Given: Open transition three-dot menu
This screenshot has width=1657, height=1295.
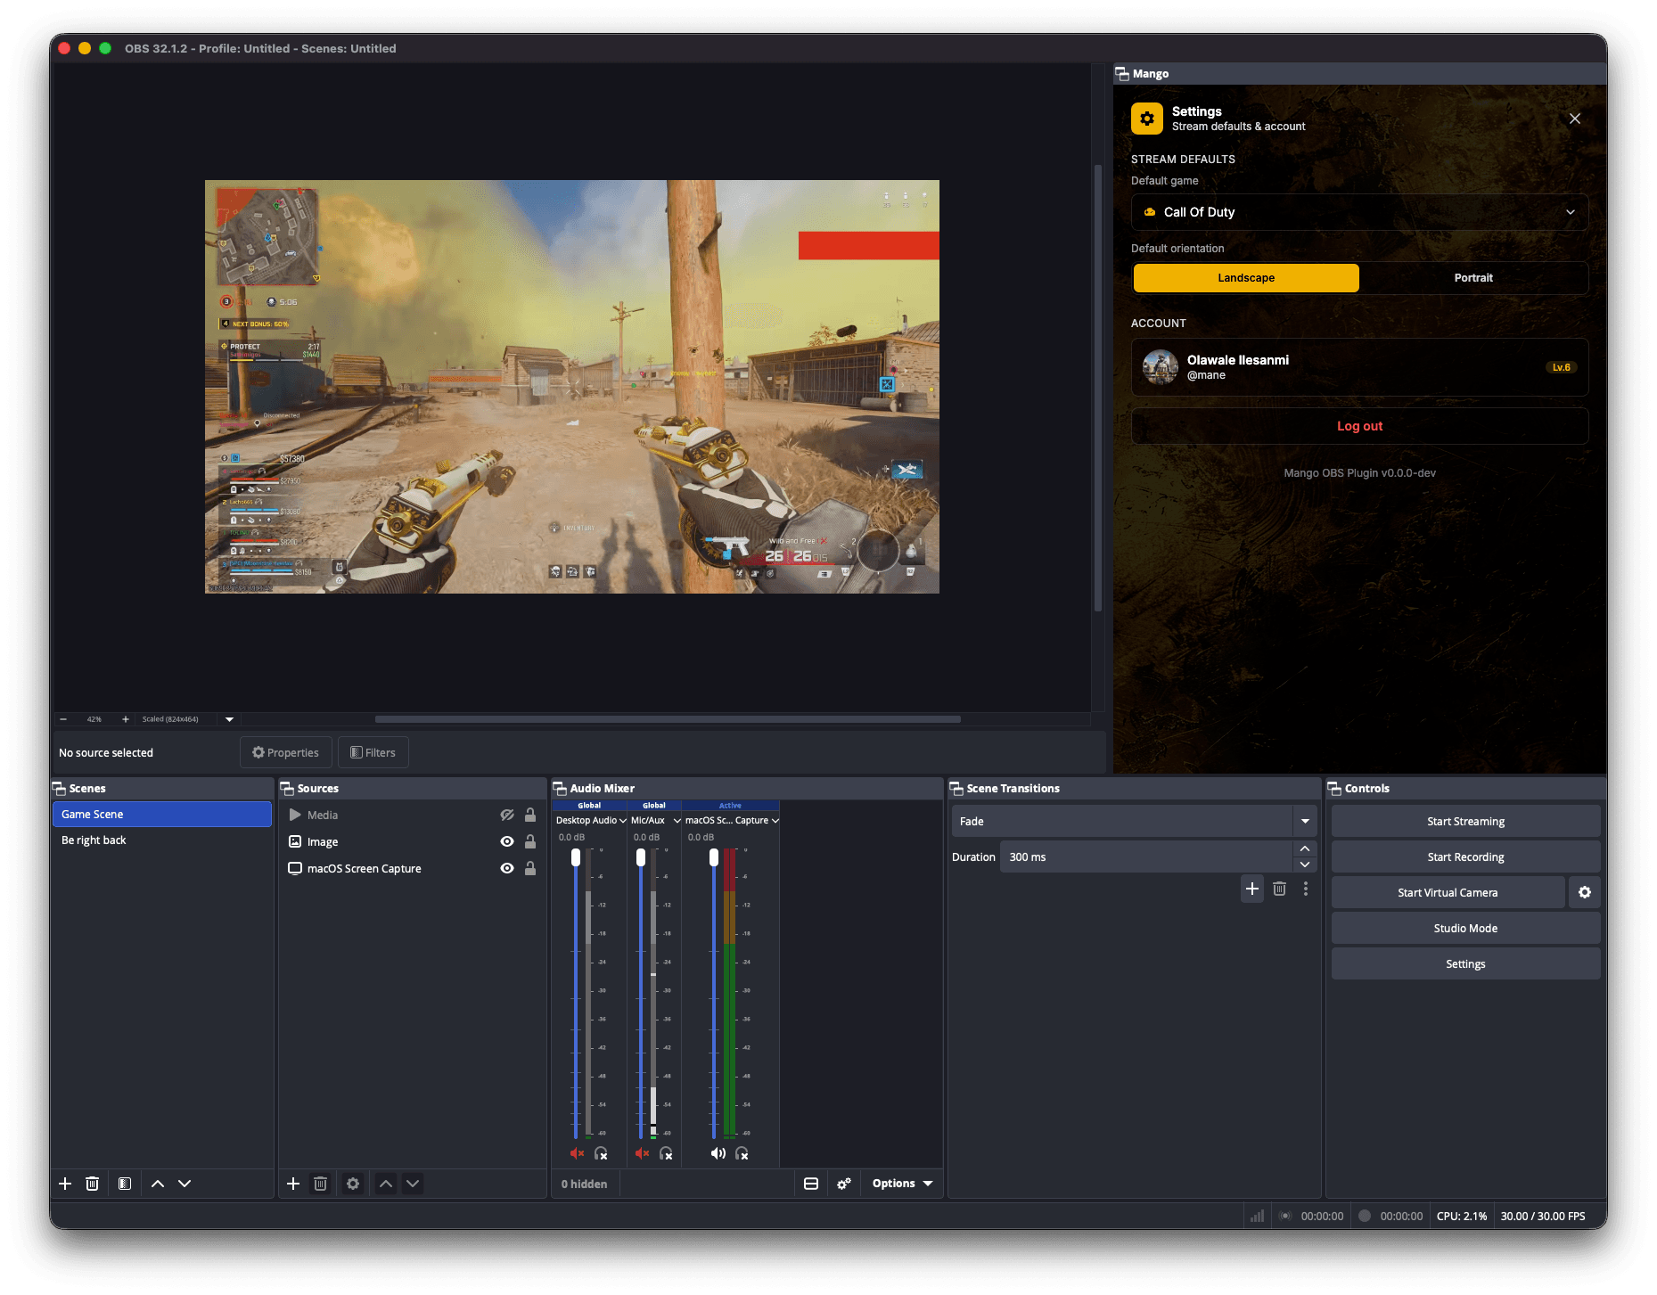Looking at the screenshot, I should pyautogui.click(x=1306, y=889).
